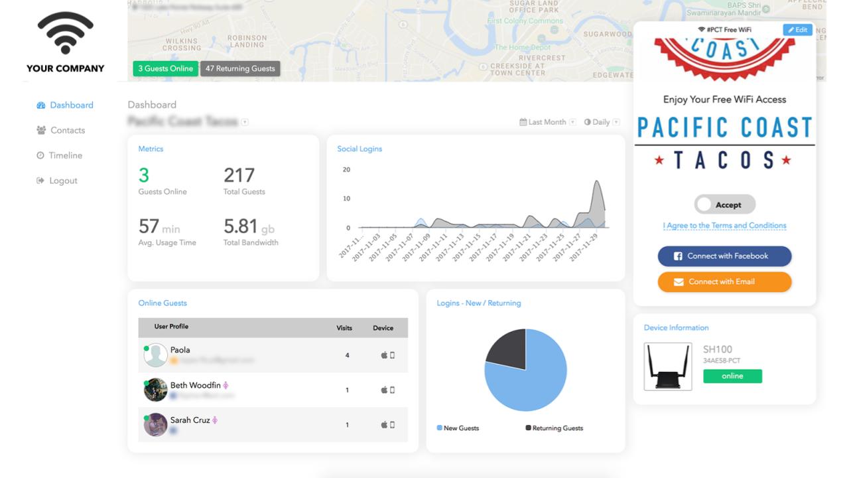Toggle the New Guests legend swatch
Image resolution: width=849 pixels, height=478 pixels.
coord(439,428)
